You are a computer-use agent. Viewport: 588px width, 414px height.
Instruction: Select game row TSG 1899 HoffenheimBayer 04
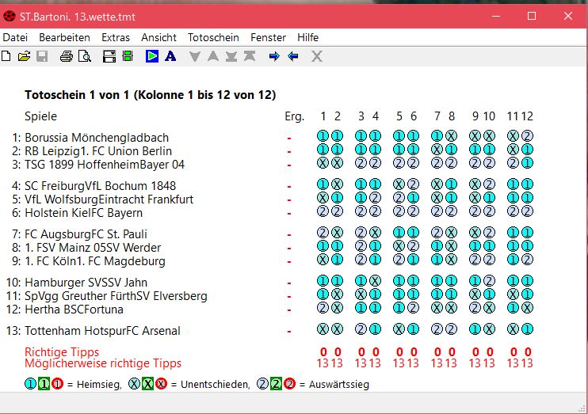[105, 165]
